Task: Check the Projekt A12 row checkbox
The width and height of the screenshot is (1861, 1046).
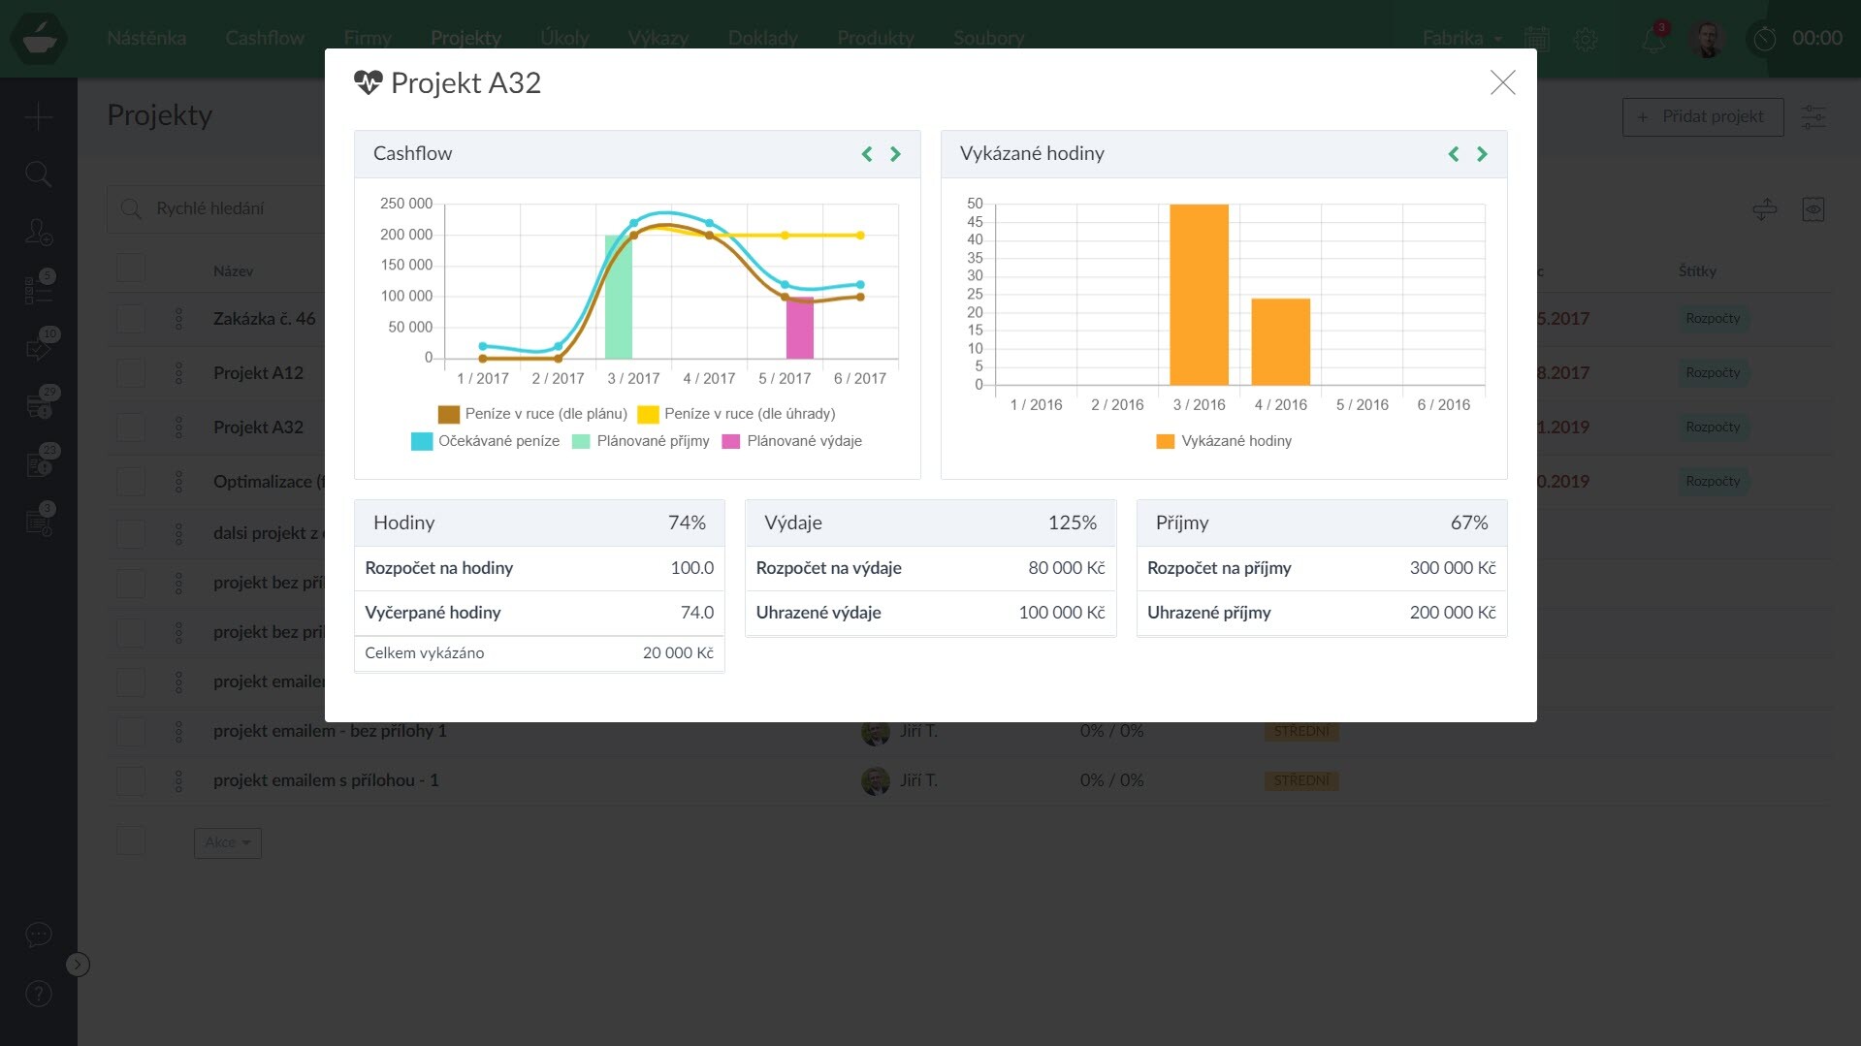Action: 131,373
